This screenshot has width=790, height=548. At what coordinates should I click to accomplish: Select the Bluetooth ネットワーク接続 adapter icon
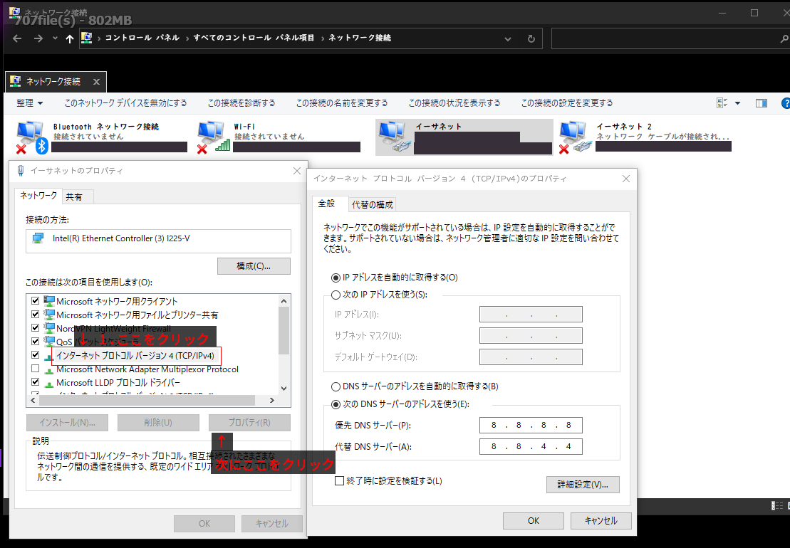(32, 137)
